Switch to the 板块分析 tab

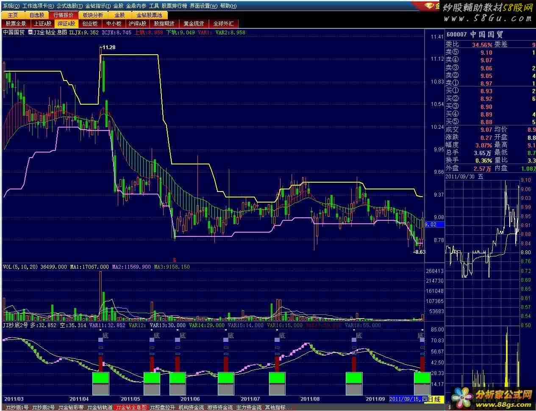[x=92, y=15]
